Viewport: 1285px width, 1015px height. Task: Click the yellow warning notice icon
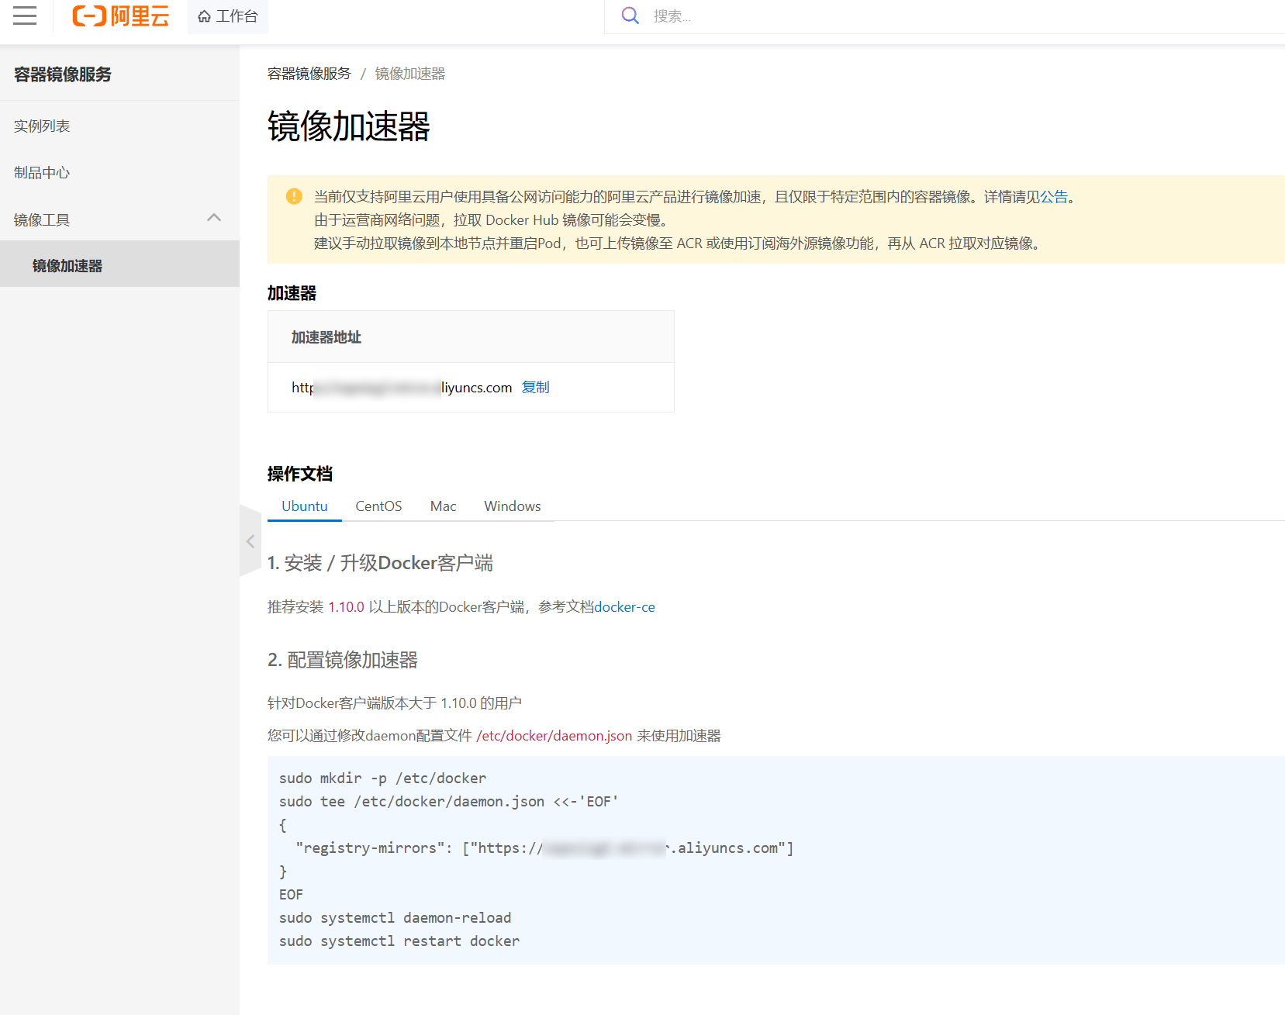coord(294,196)
